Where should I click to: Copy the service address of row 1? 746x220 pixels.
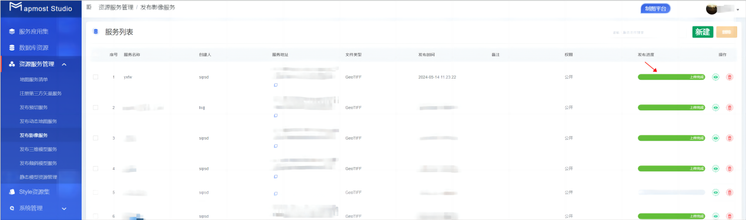coord(275,85)
